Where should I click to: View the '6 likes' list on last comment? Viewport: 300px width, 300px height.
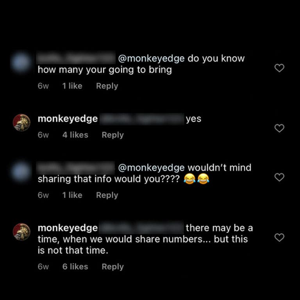click(x=75, y=266)
